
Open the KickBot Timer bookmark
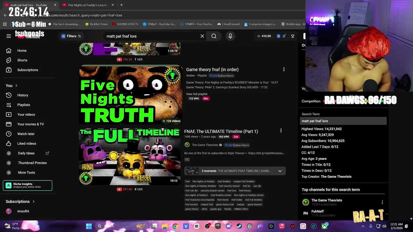coord(96,24)
